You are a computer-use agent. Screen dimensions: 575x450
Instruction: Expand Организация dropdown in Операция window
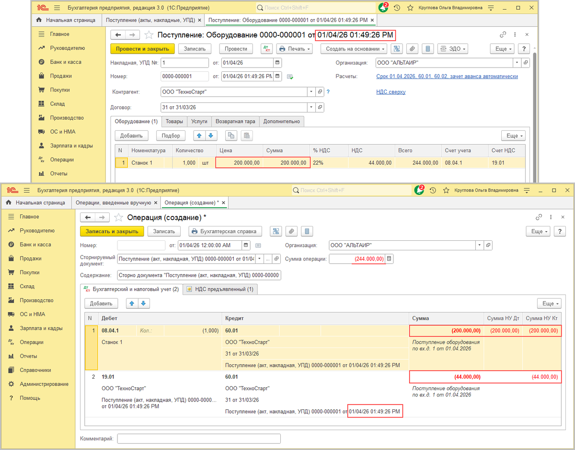tap(480, 245)
